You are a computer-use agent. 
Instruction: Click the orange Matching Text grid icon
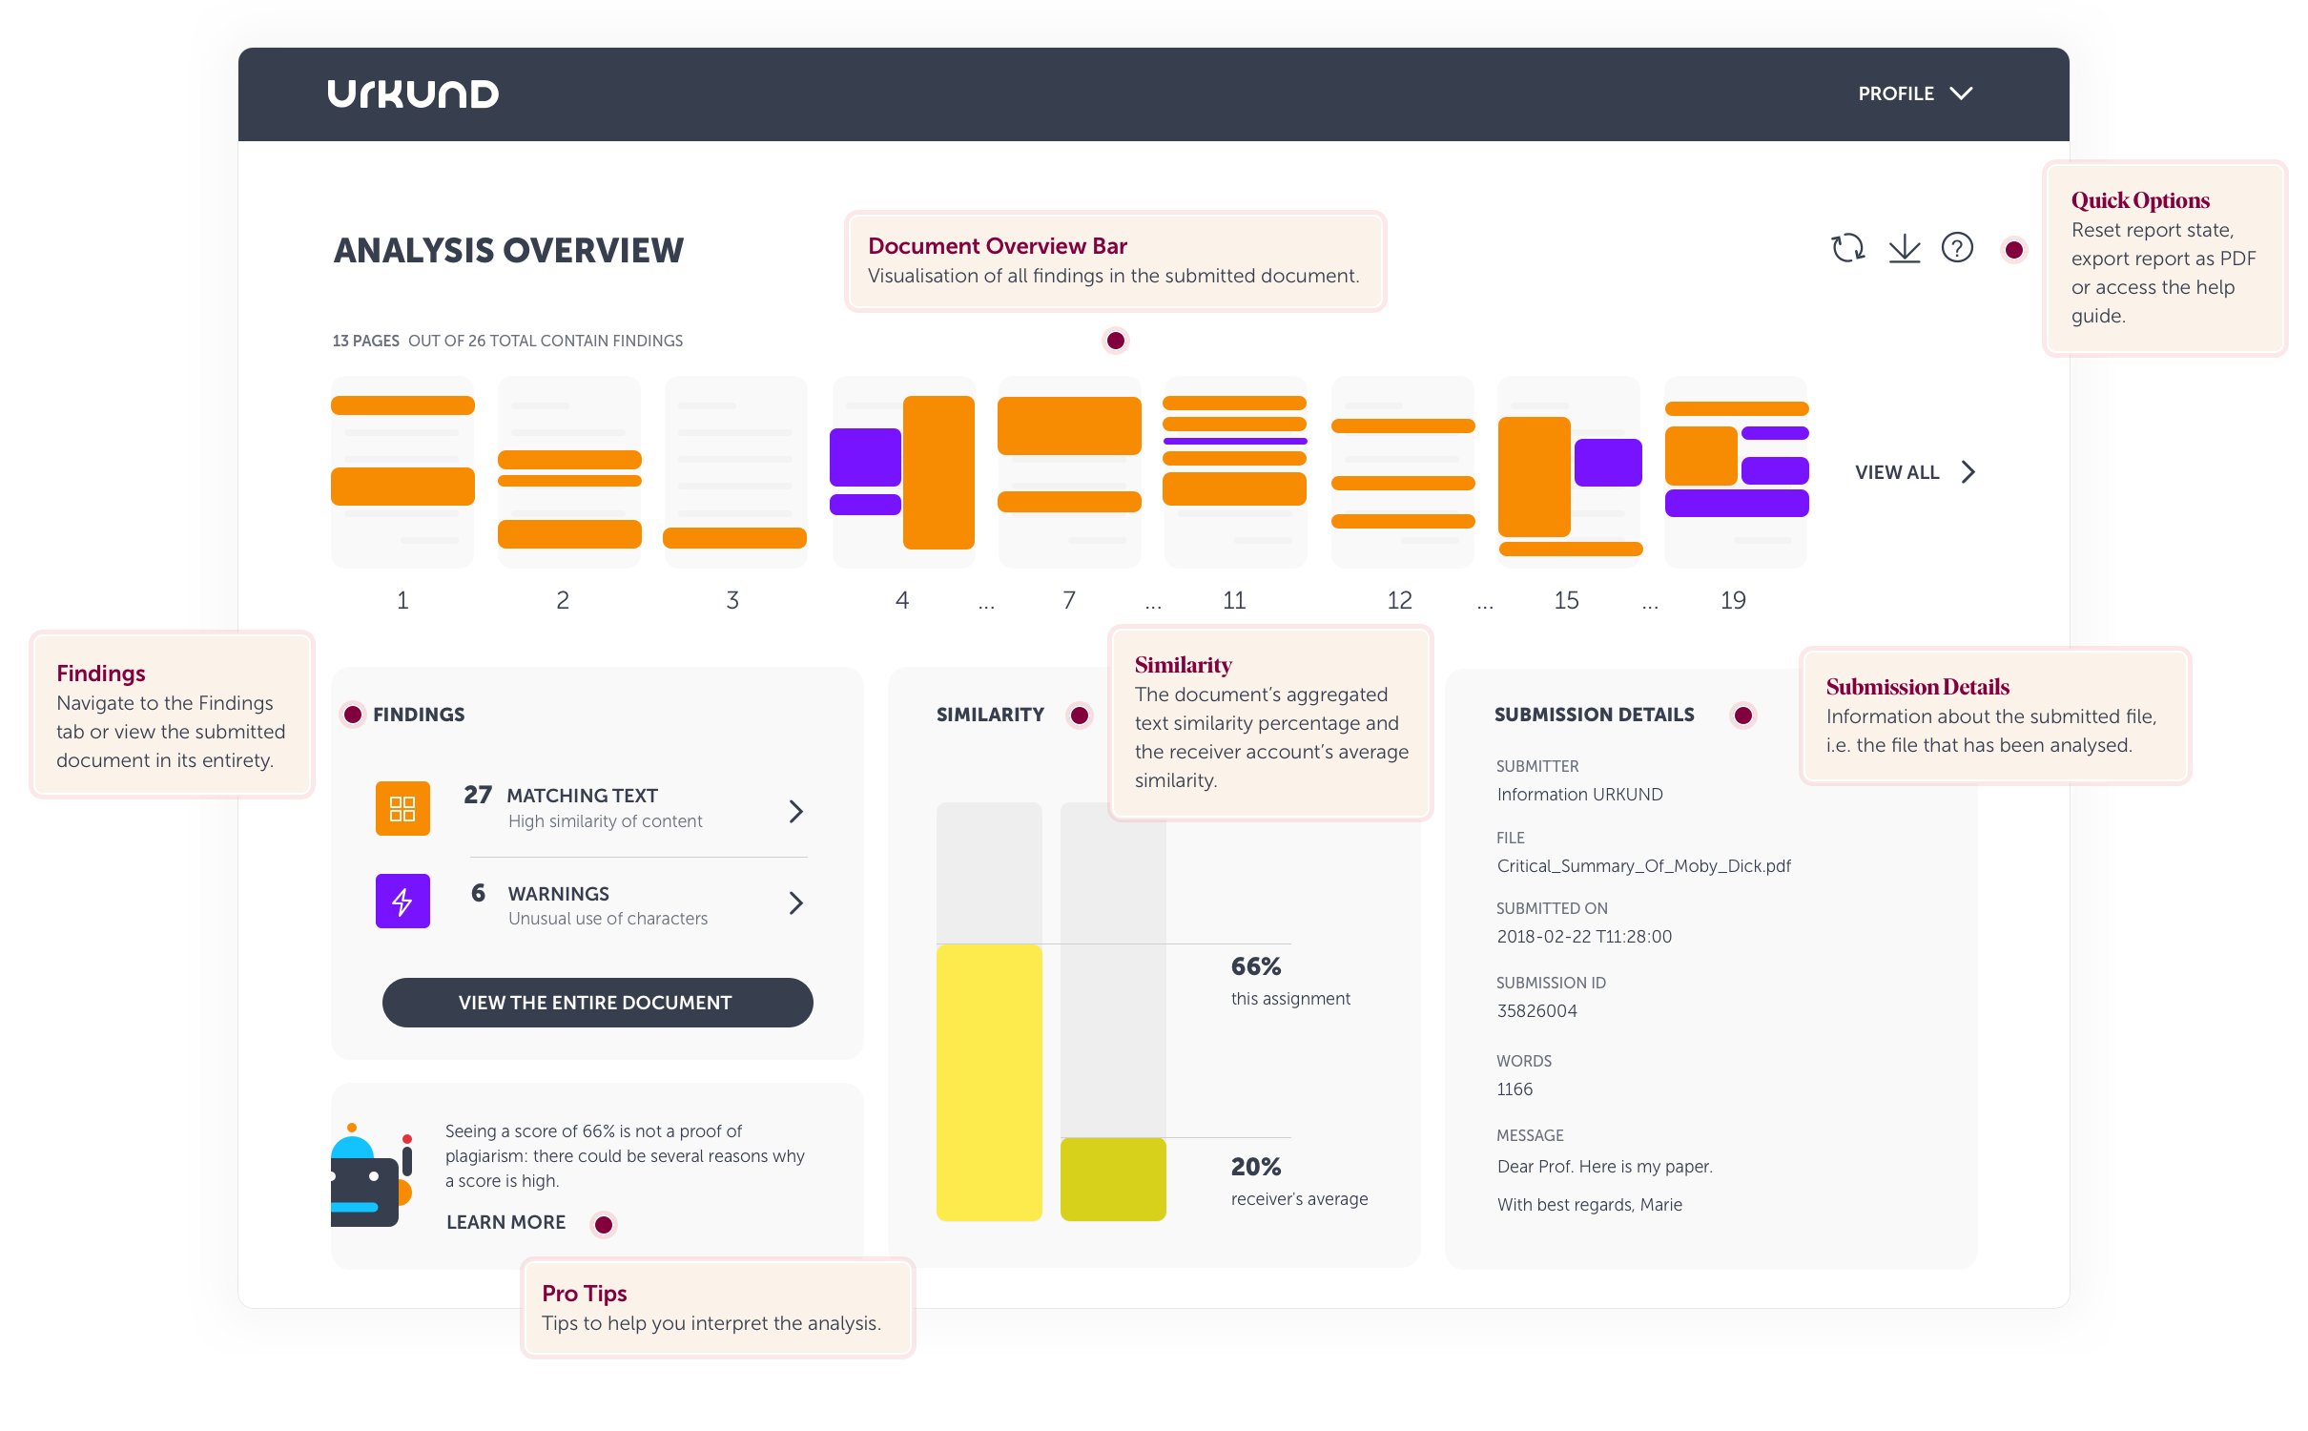pyautogui.click(x=402, y=809)
